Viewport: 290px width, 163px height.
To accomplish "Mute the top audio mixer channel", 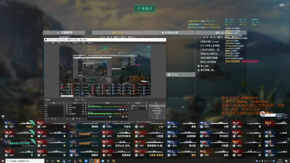I will [x=123, y=110].
